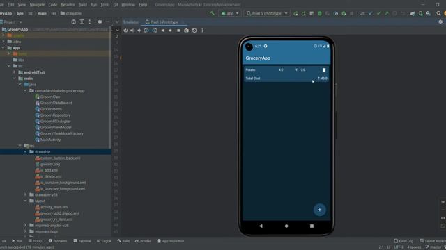Click Expand All icon in Project panel
Screen dimensions: 446x250
click(82, 22)
